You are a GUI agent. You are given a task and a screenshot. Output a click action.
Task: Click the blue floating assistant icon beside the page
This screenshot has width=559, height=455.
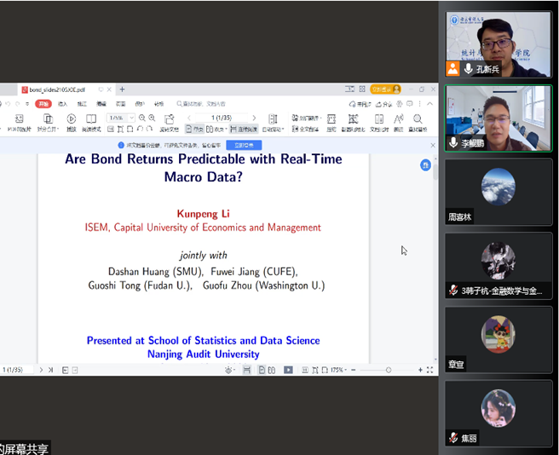(425, 165)
